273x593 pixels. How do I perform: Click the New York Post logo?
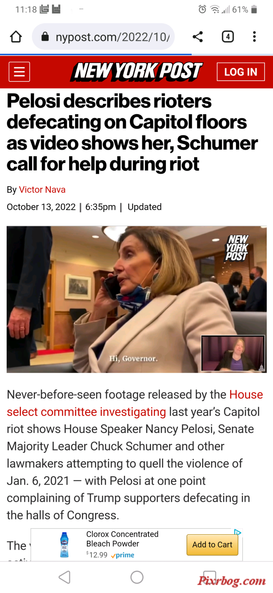(136, 72)
